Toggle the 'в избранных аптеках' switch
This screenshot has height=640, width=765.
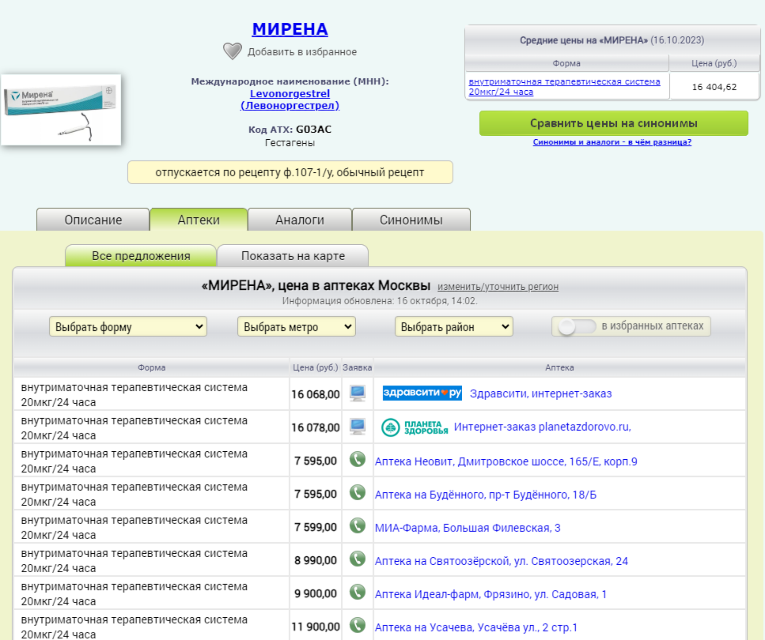coord(577,326)
